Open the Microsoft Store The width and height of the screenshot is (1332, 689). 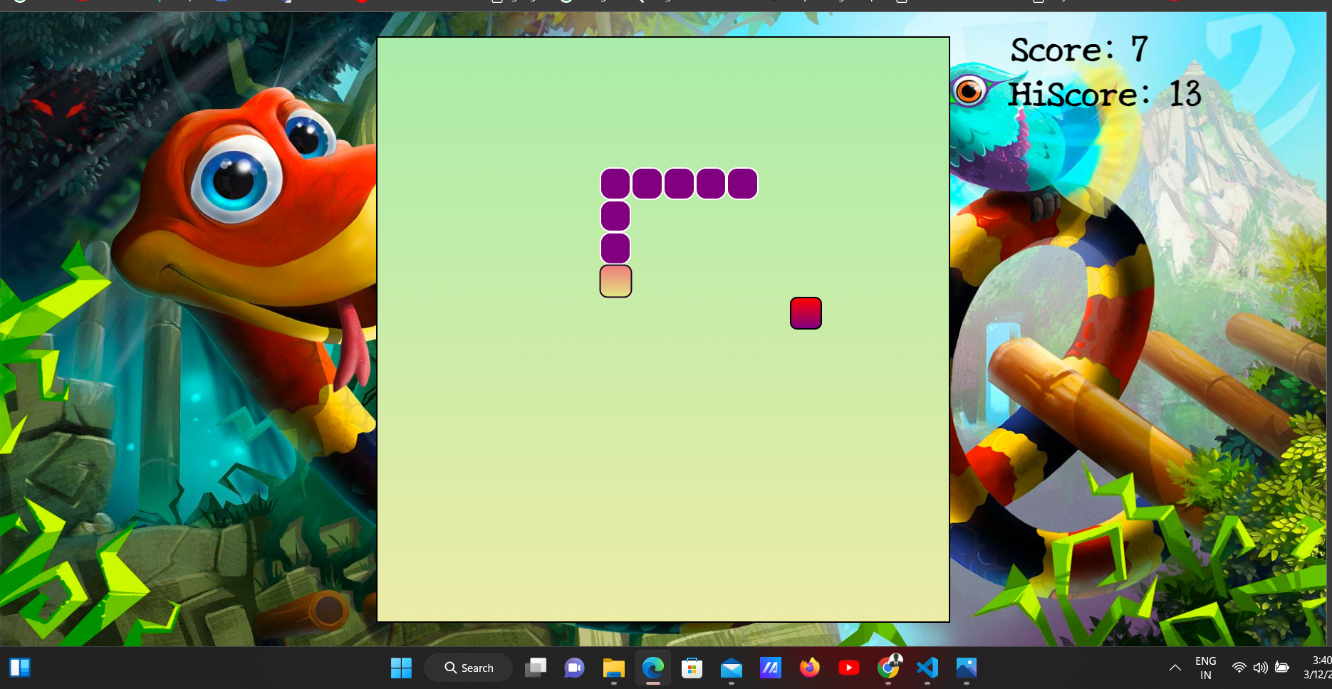692,668
